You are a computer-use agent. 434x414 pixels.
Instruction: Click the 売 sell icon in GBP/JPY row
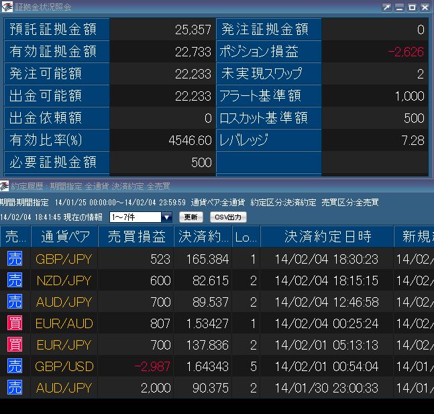pos(15,258)
